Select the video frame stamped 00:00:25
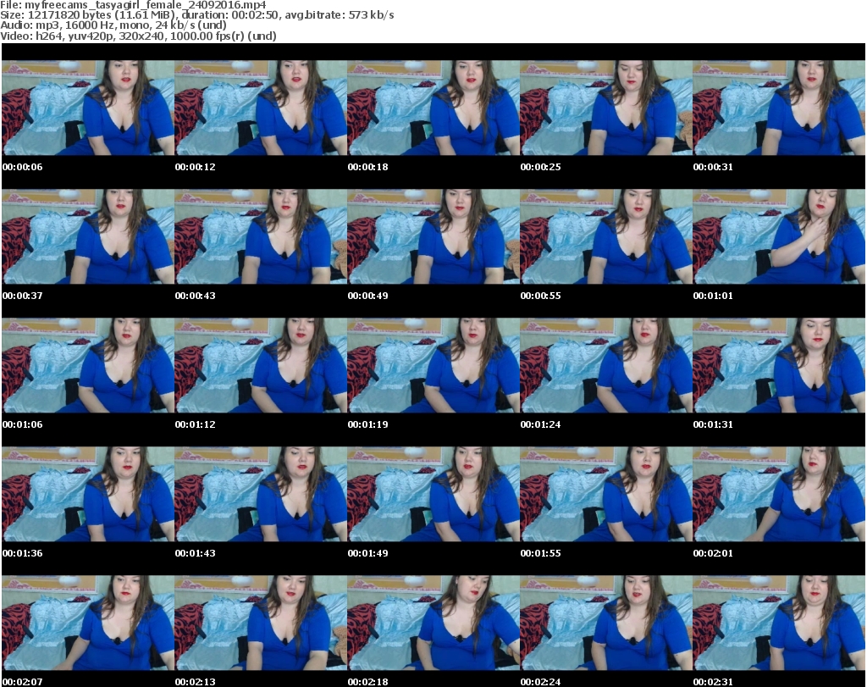The height and width of the screenshot is (687, 867). 606,108
